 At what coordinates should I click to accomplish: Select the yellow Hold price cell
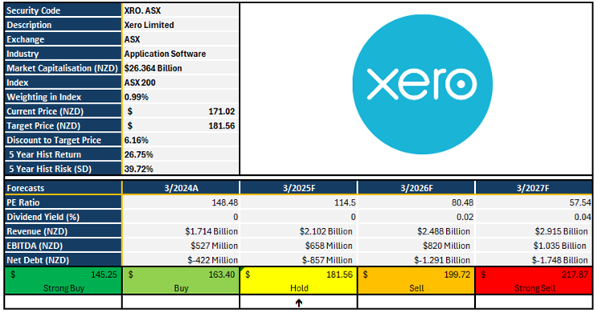tap(299, 281)
